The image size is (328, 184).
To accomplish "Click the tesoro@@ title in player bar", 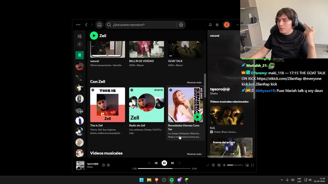I will pos(93,164).
